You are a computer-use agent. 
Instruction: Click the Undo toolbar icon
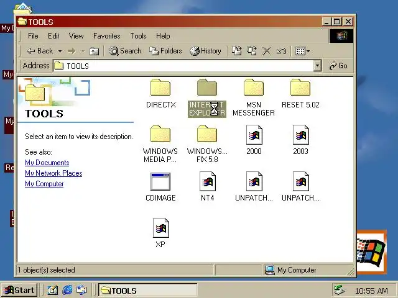coord(281,51)
